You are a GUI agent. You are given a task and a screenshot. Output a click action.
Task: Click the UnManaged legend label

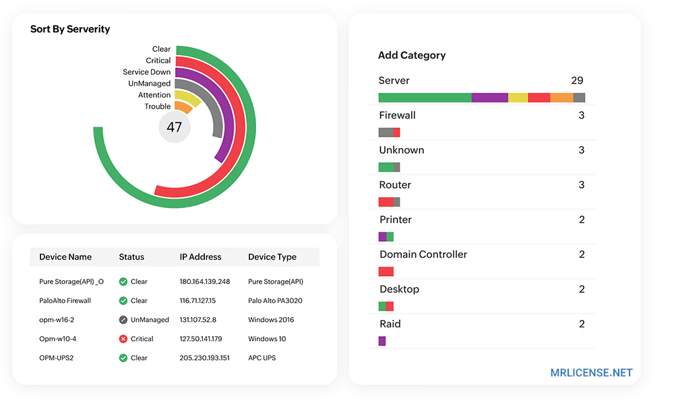pyautogui.click(x=149, y=83)
